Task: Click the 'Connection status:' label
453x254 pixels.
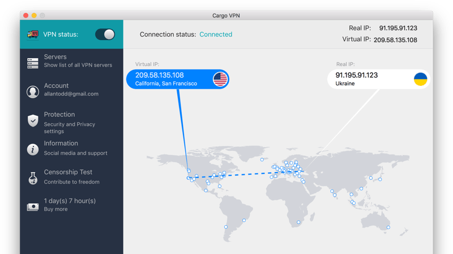Action: tap(168, 34)
